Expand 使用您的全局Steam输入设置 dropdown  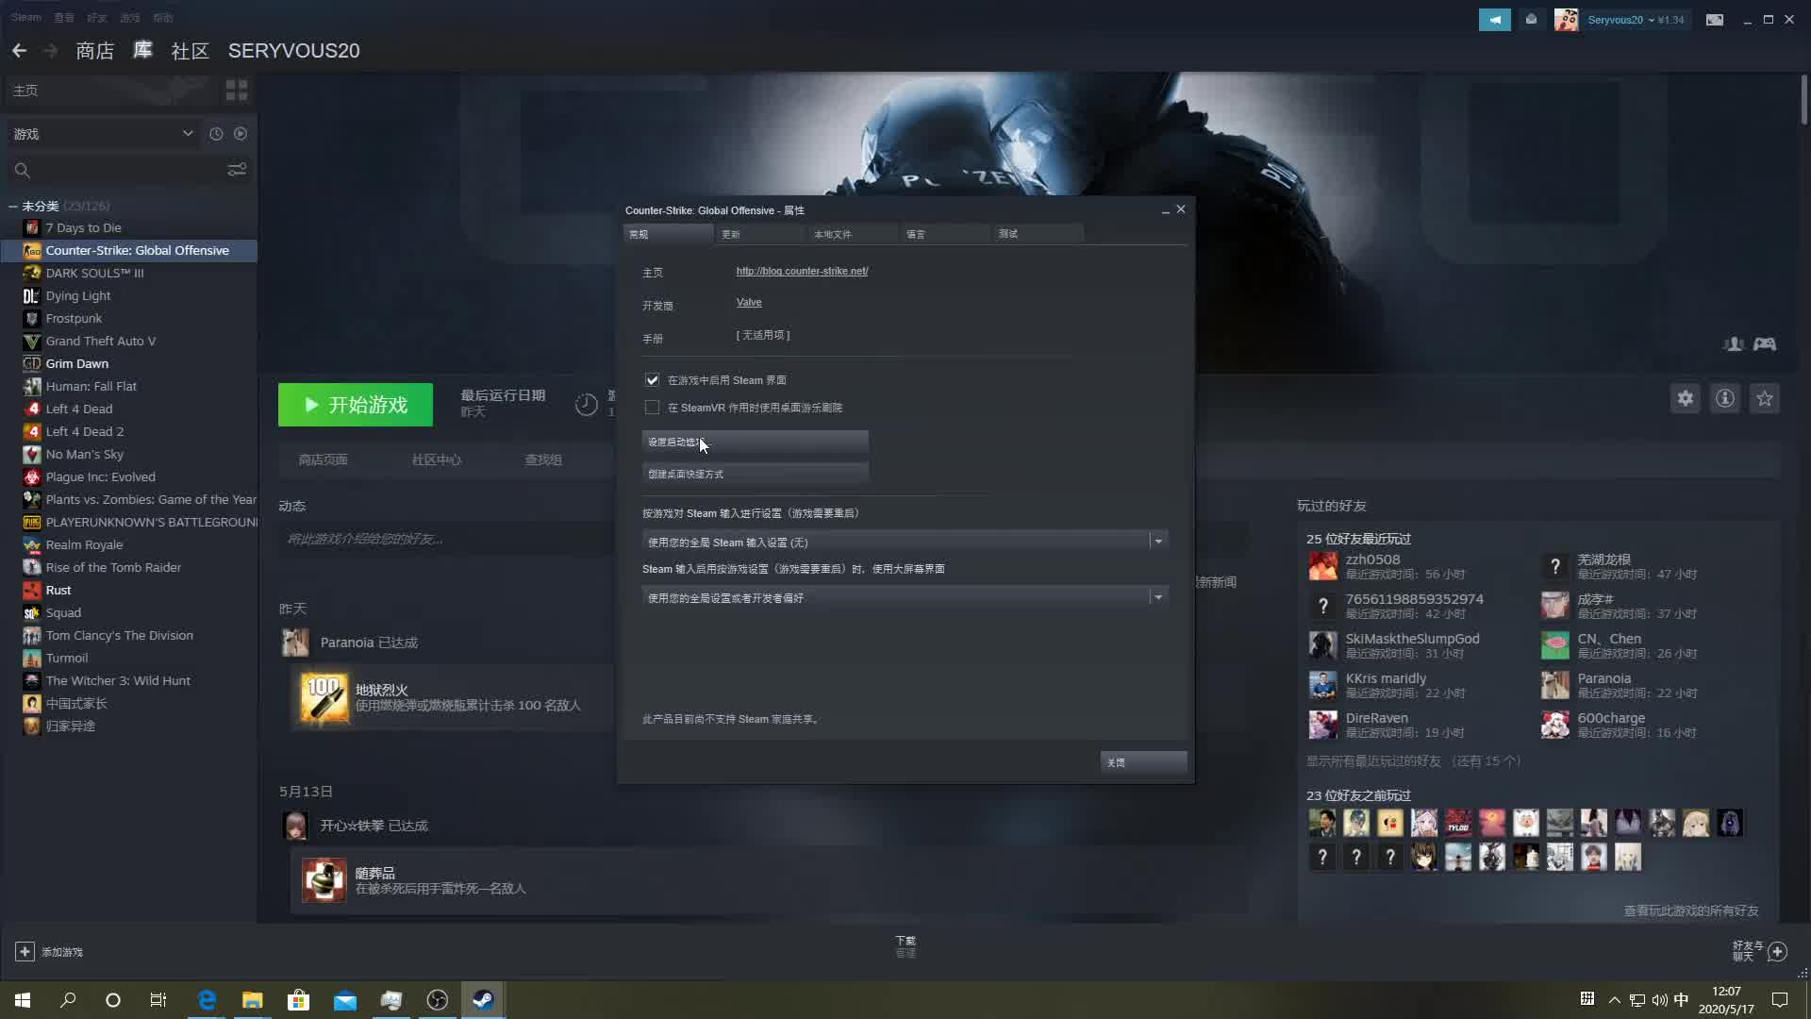pyautogui.click(x=1155, y=542)
